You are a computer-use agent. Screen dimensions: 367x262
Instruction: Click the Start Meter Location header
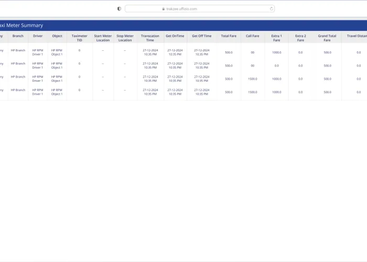(x=103, y=38)
